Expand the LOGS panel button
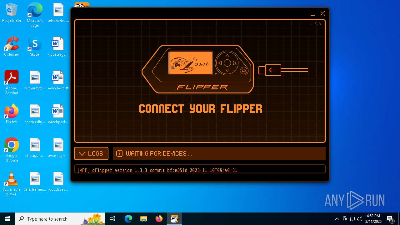Image resolution: width=400 pixels, height=225 pixels. coord(91,153)
